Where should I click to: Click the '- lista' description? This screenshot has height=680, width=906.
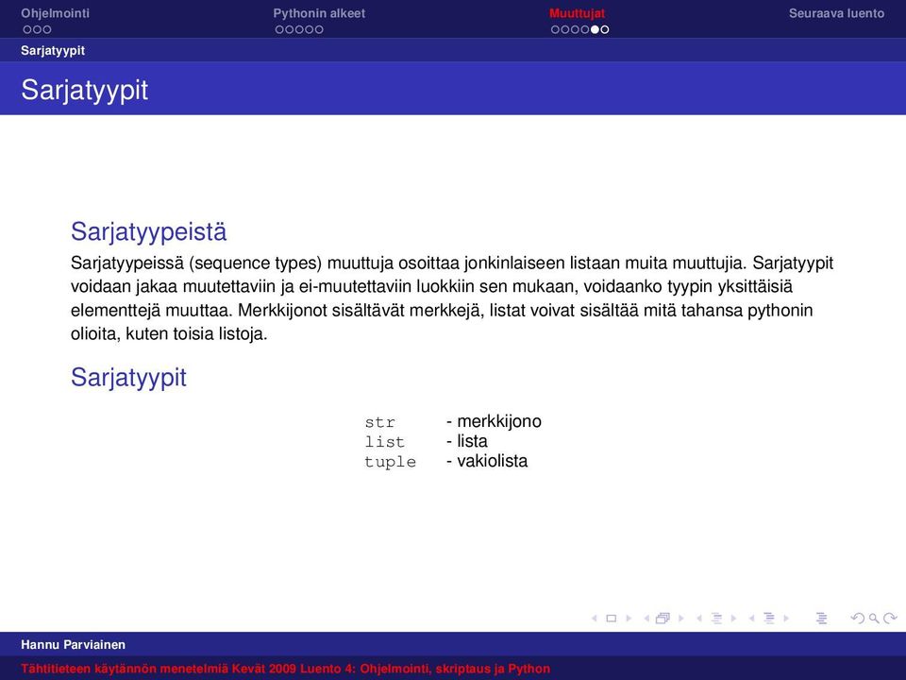click(x=467, y=441)
